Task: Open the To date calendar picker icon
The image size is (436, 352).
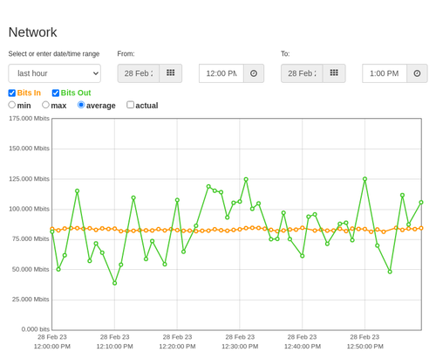Action: pyautogui.click(x=334, y=73)
